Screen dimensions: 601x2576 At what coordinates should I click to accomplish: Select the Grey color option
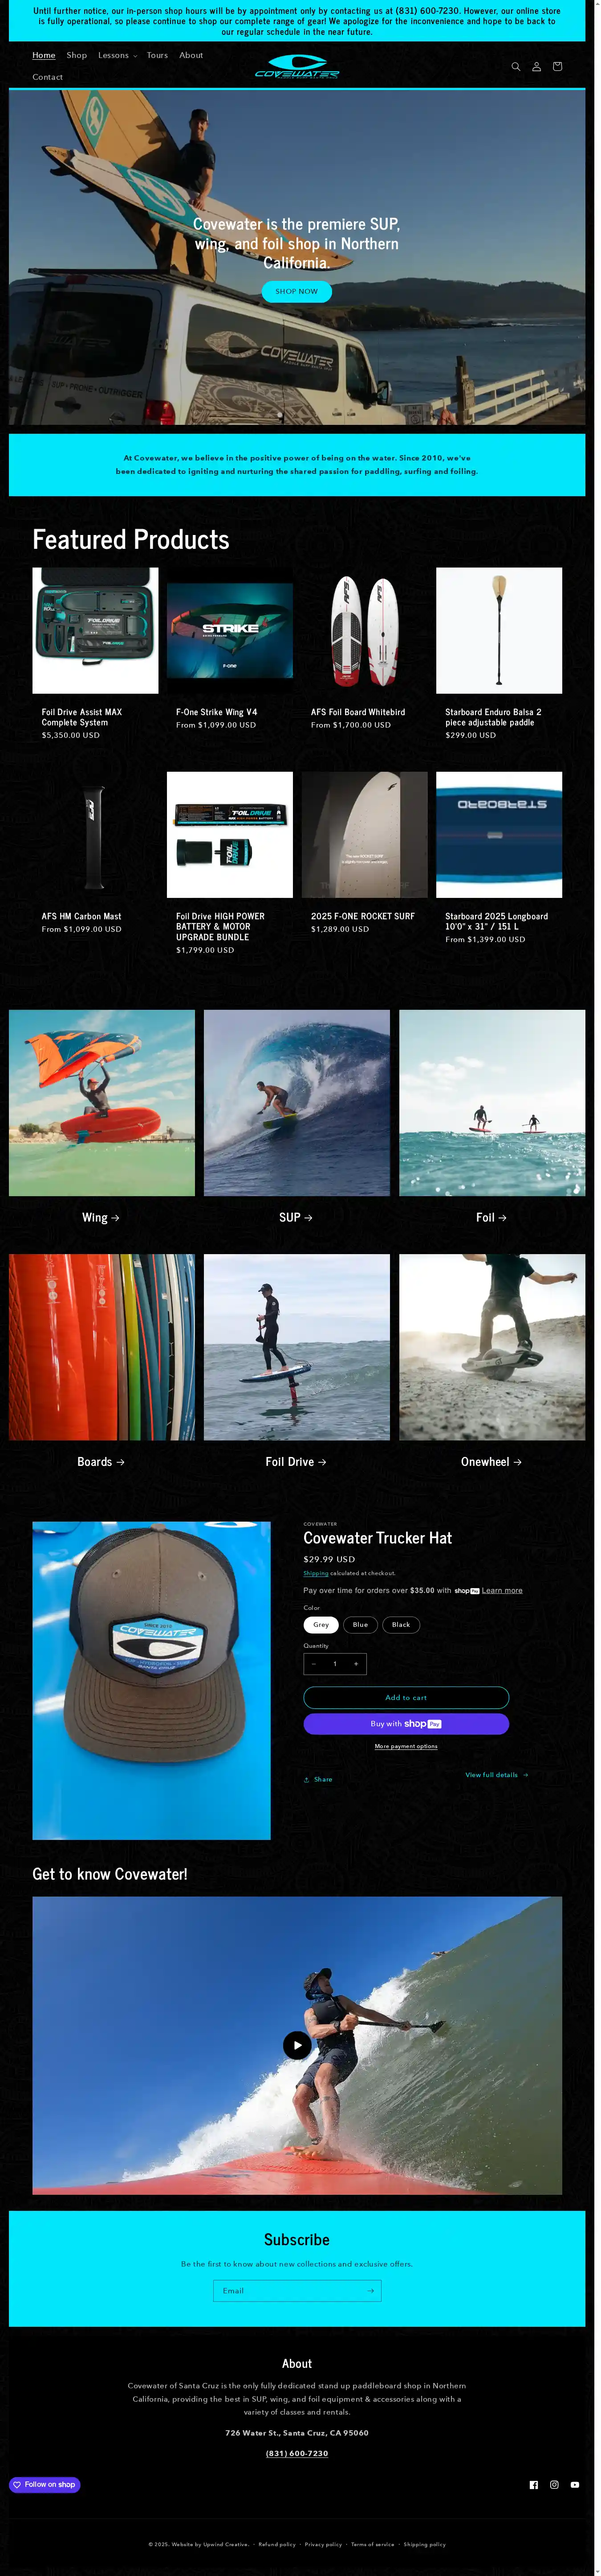click(321, 1624)
